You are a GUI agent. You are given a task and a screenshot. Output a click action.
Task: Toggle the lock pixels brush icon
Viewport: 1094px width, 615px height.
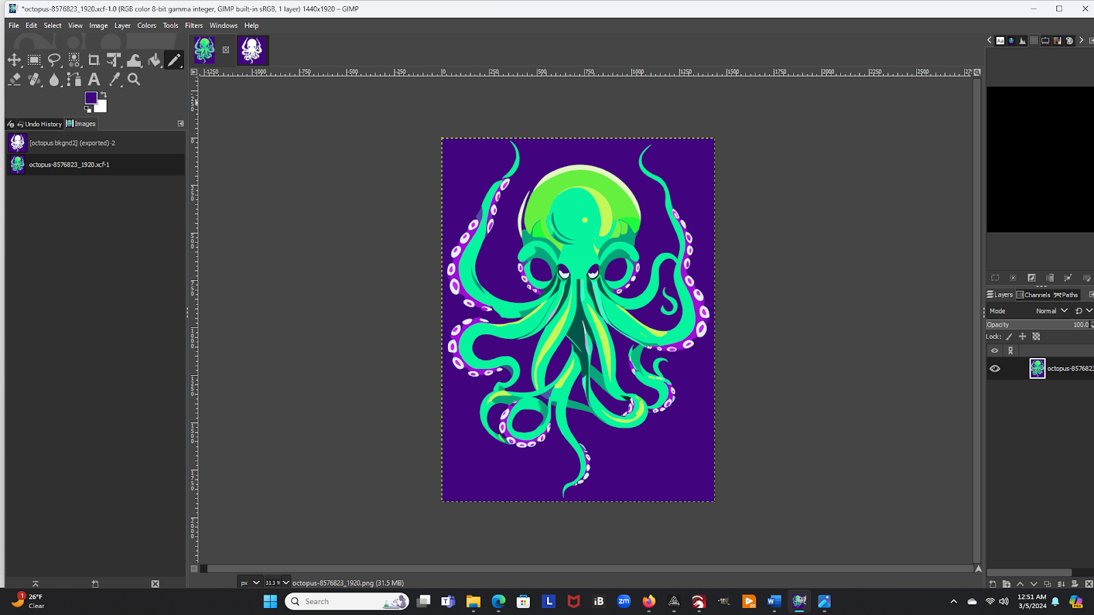tap(1009, 337)
